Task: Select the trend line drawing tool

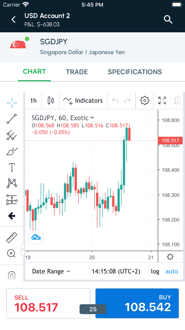Action: 12,119
